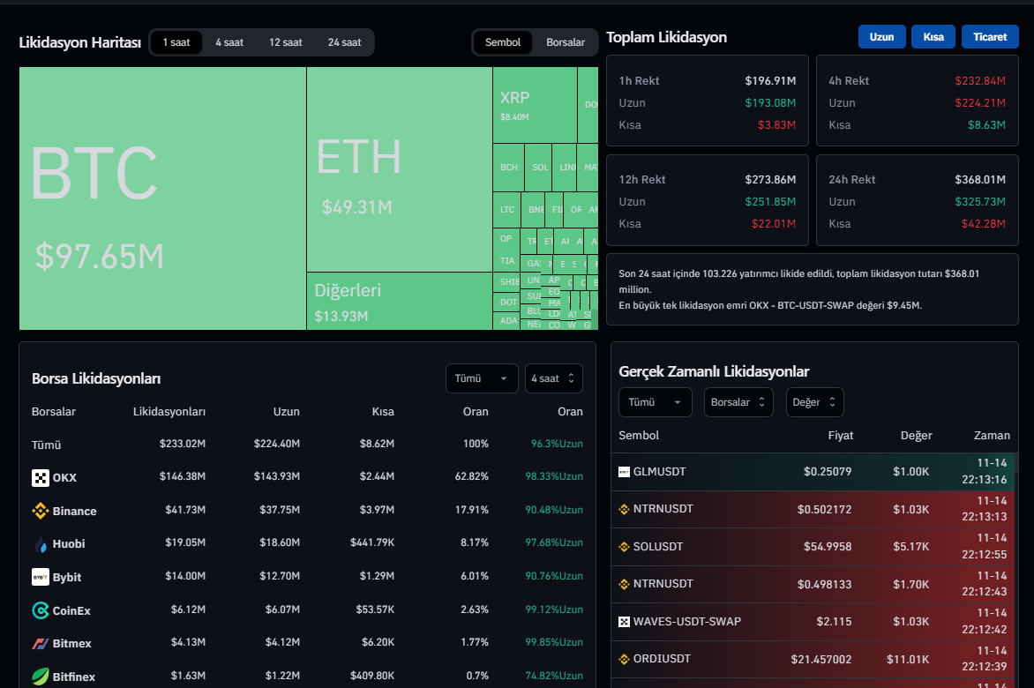The height and width of the screenshot is (688, 1034).
Task: Click the BTC block in liquidation heatmap
Action: click(162, 198)
